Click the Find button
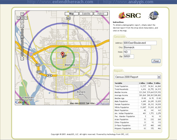The image size is (177, 140). click(156, 61)
